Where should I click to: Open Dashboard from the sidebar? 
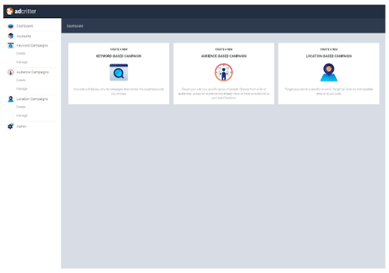[x=25, y=26]
